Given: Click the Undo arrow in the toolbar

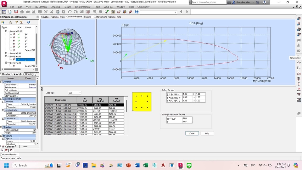Looking at the screenshot, I should pos(70,12).
